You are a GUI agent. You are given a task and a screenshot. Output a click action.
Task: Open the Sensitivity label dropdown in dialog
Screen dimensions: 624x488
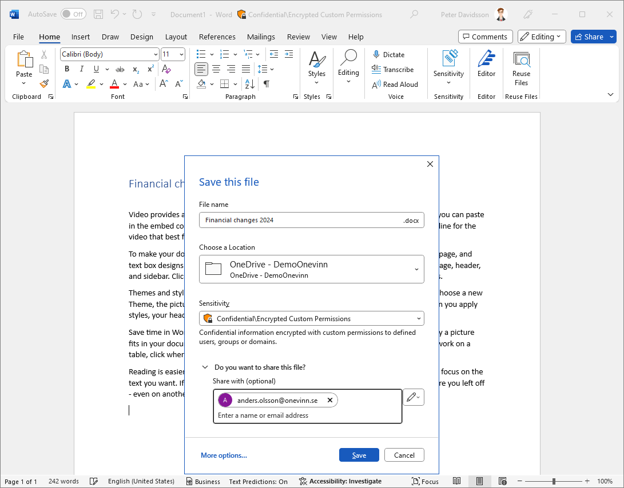click(312, 318)
